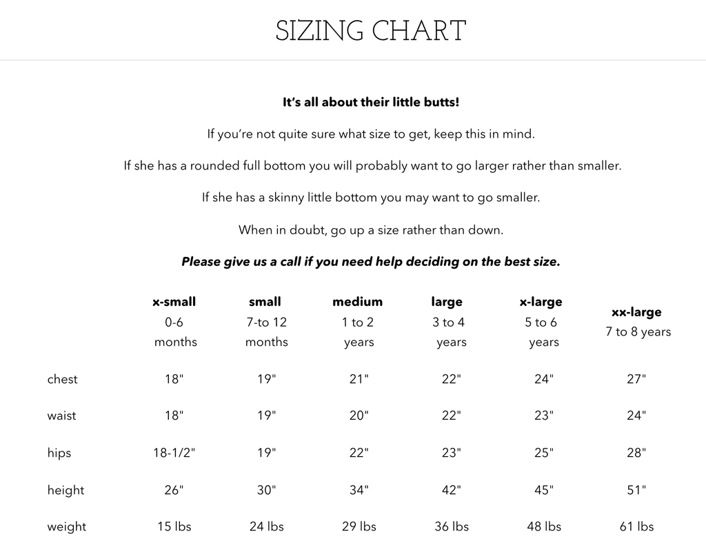Select the 'Please give us a call' line

(x=371, y=262)
